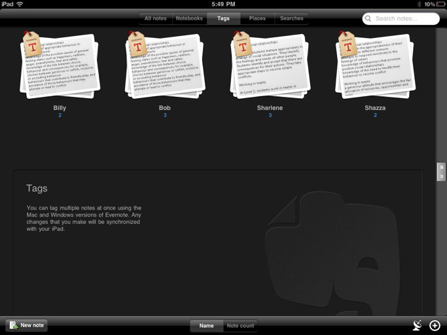Create a note with New note button
Screen dimensions: 447x335
coord(27,325)
